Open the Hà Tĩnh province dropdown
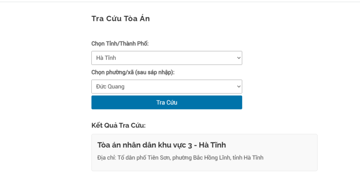The width and height of the screenshot is (360, 194). (x=166, y=58)
